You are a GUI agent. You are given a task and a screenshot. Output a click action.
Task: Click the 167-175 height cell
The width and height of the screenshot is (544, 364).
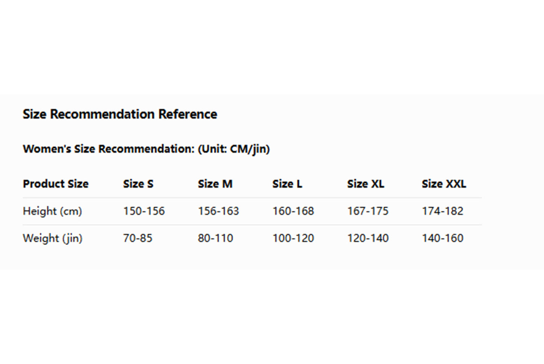[368, 211]
